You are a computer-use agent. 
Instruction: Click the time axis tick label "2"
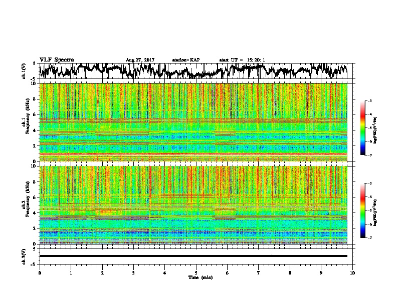tap(102, 273)
